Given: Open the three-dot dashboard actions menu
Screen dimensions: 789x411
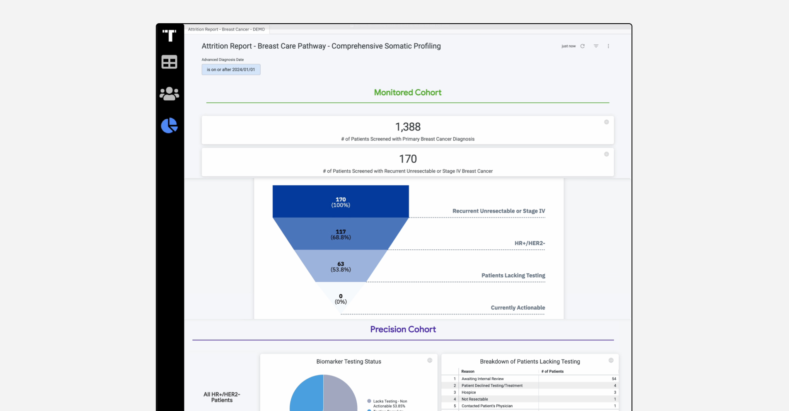Looking at the screenshot, I should (608, 46).
